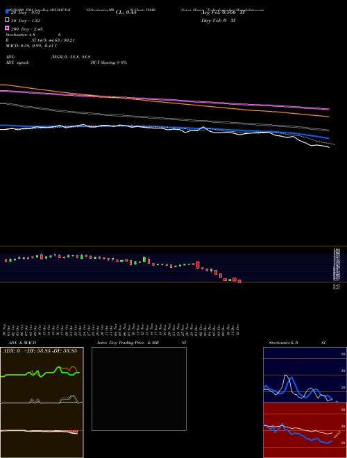Click the '(MGR) 0, 53.8, 53.8' text

71,57
